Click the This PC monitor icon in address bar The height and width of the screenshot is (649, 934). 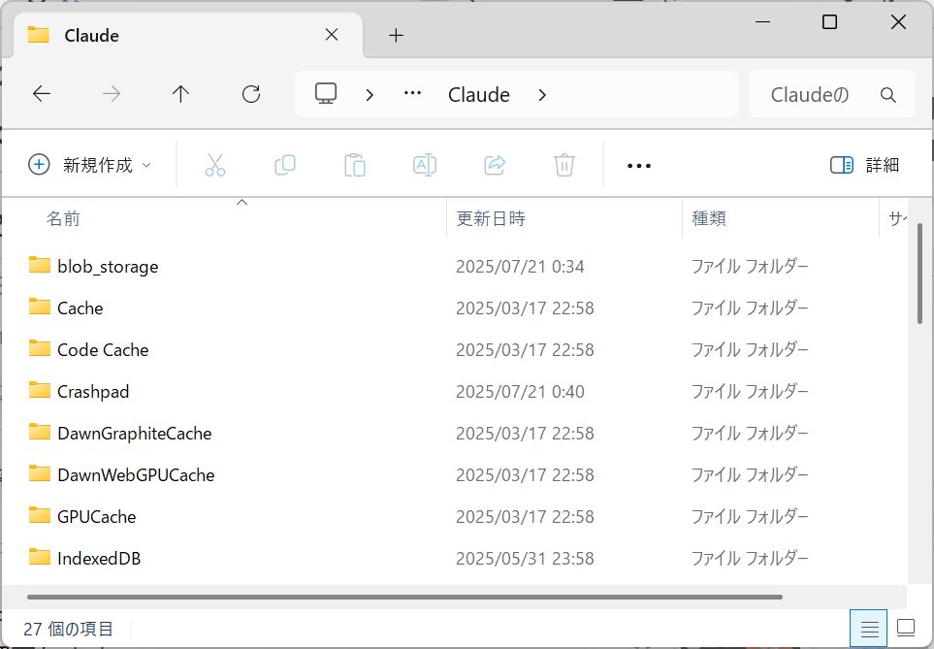326,93
